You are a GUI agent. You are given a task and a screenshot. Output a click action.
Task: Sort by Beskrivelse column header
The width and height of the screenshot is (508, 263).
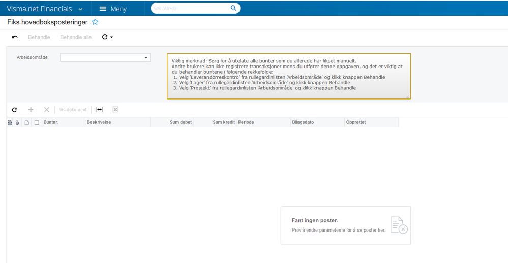(x=117, y=122)
